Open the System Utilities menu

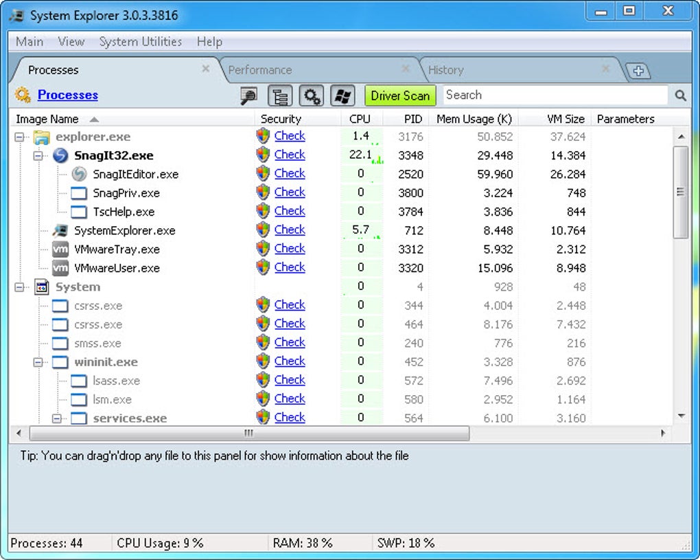coord(141,41)
